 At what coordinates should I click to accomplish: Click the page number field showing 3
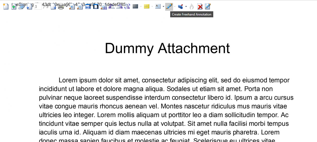pyautogui.click(x=38, y=6)
